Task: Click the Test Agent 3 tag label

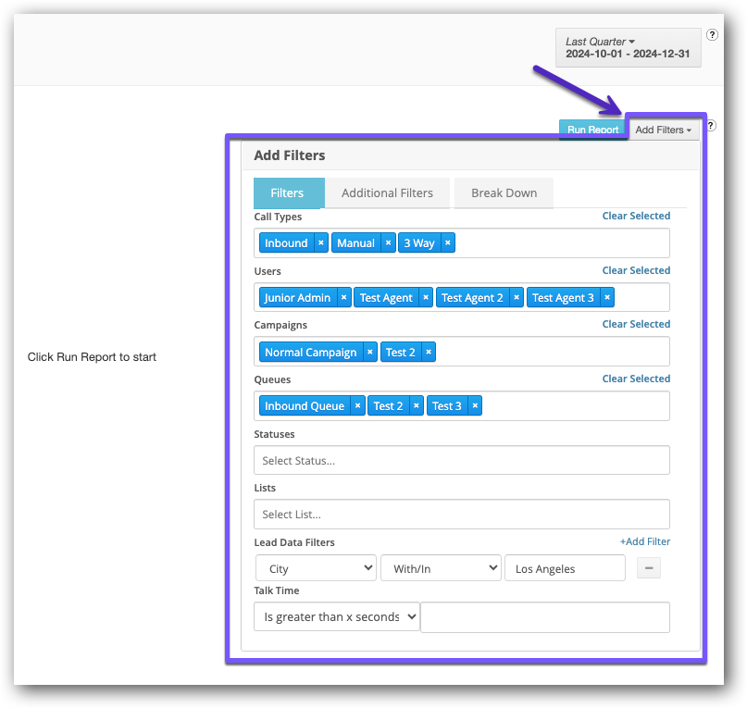Action: 563,297
